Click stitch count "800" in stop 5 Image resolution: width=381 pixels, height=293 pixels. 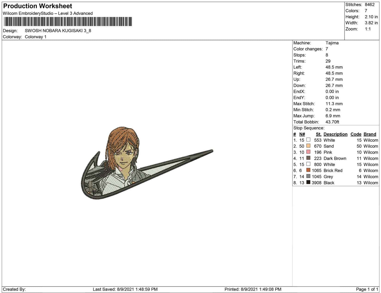318,164
